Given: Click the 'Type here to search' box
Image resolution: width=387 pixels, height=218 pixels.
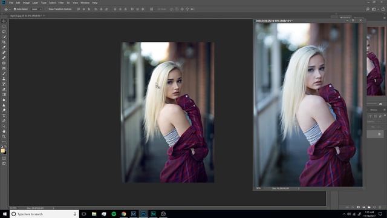Looking at the screenshot, I should coord(44,214).
